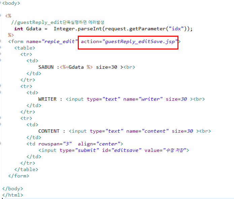The width and height of the screenshot is (234, 199).
Task: Click the opening <form tag name
Action: pos(16,41)
